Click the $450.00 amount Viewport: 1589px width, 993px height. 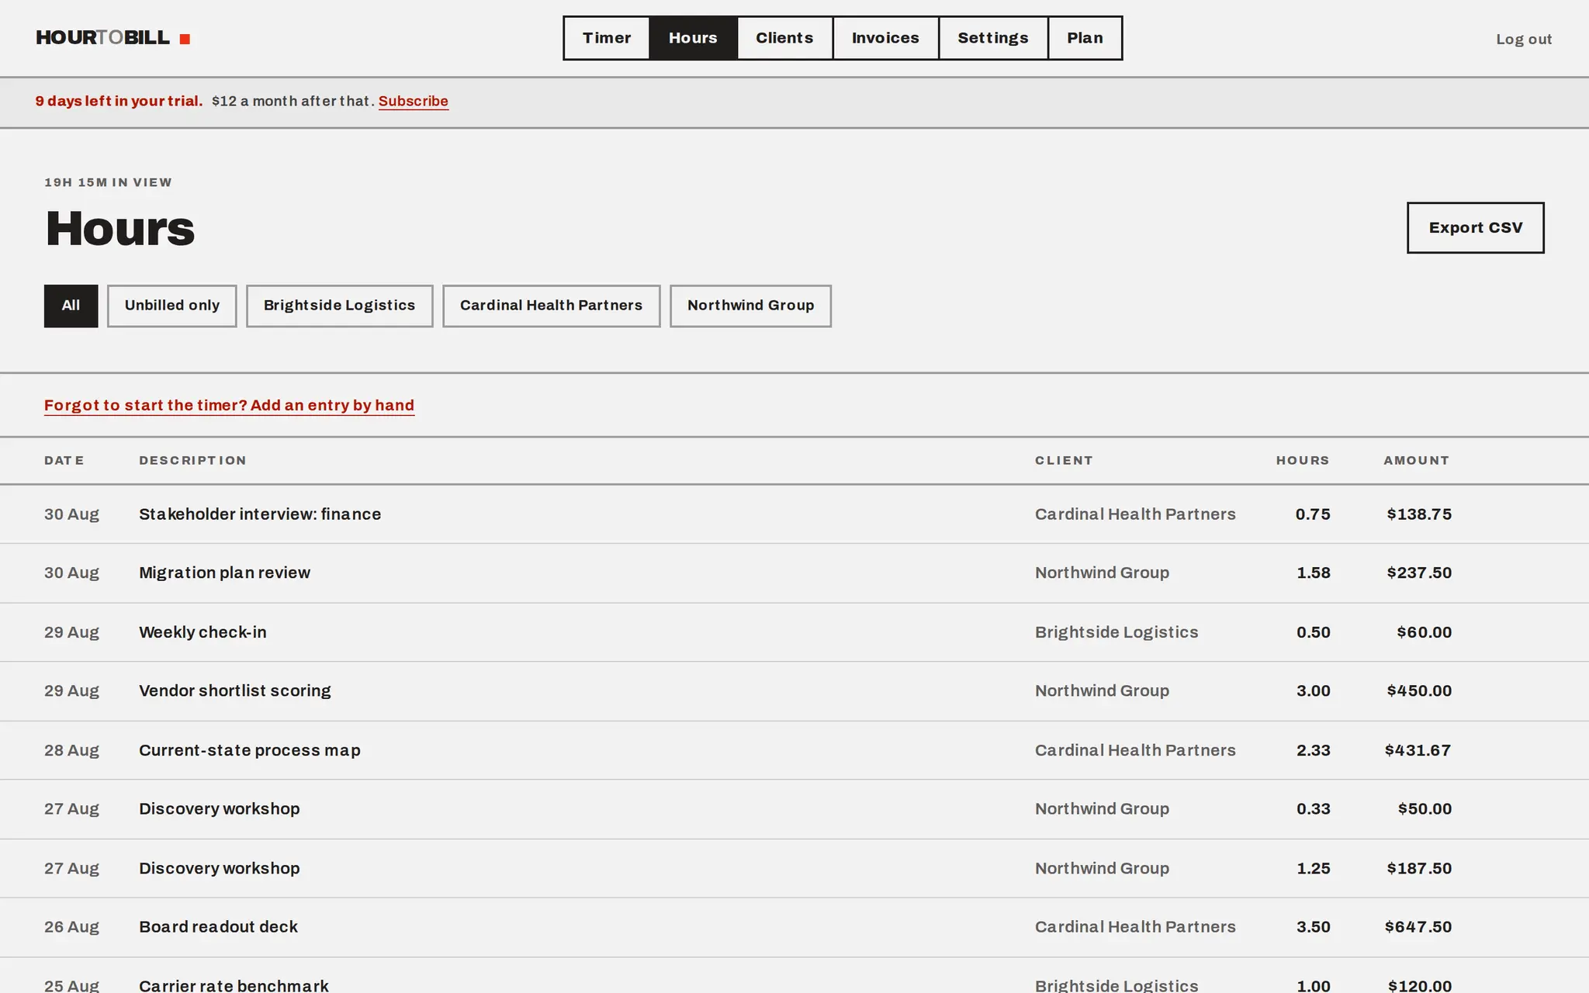pos(1419,690)
